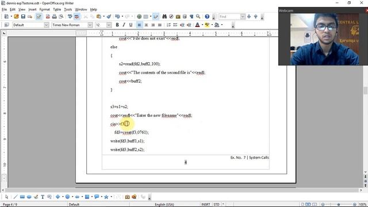Image resolution: width=368 pixels, height=207 pixels.
Task: Click the INSRT insert mode field
Action: coord(206,205)
